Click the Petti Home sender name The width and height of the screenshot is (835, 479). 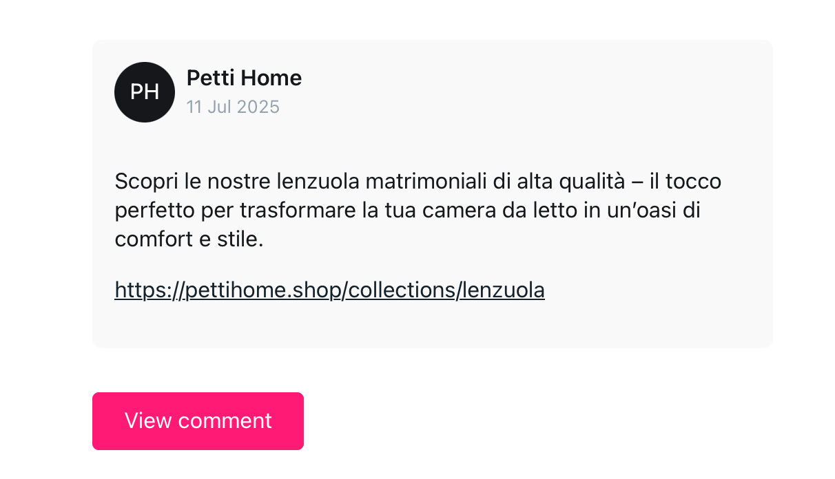coord(243,78)
